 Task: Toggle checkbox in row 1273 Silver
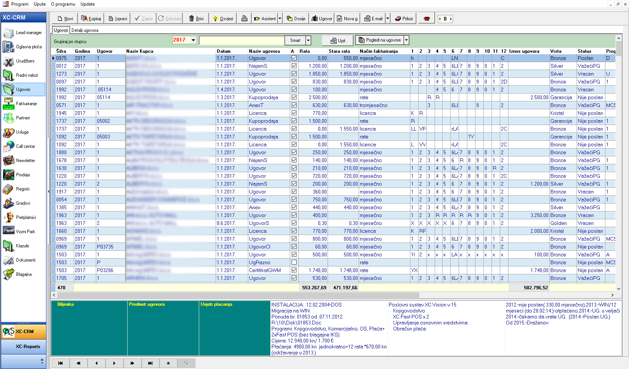(294, 74)
